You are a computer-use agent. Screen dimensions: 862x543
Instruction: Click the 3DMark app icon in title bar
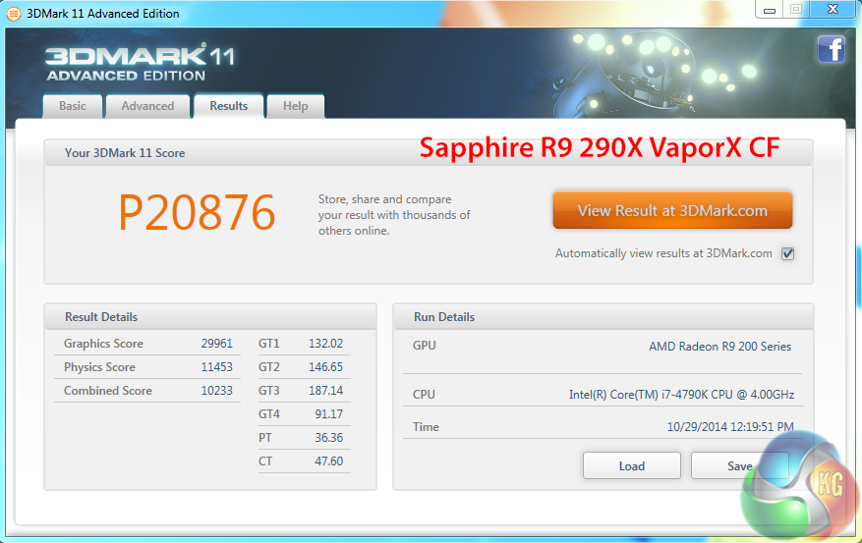pos(12,13)
